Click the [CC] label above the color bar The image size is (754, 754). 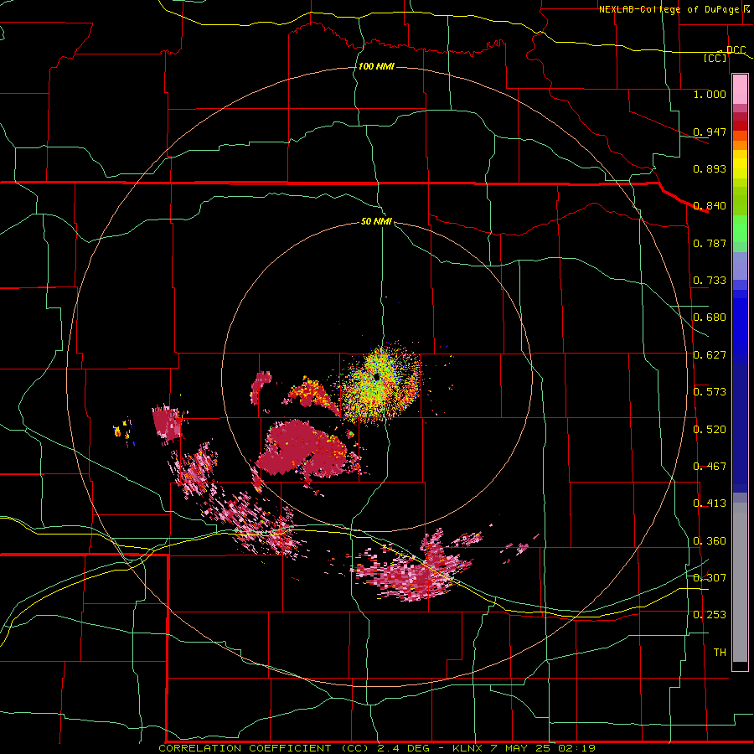coord(715,58)
